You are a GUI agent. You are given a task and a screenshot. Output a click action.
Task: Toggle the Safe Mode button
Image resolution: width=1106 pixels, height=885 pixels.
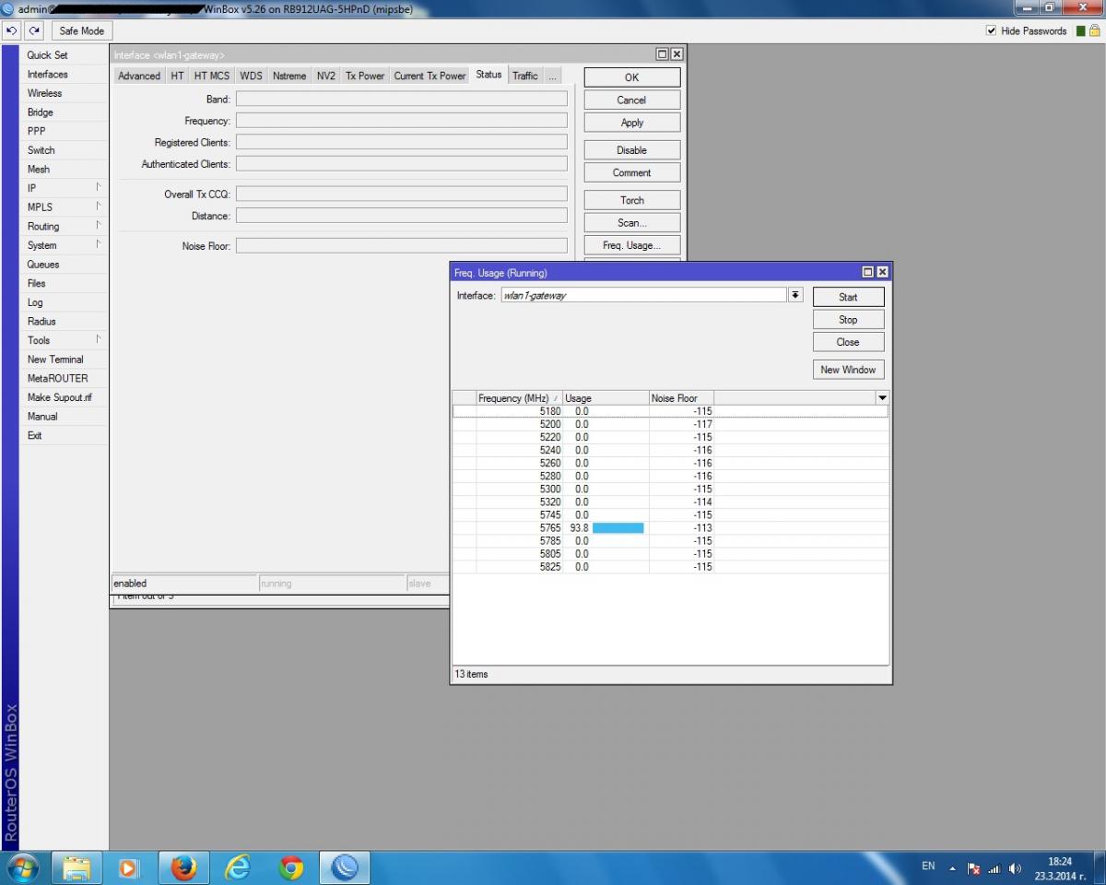[x=81, y=30]
